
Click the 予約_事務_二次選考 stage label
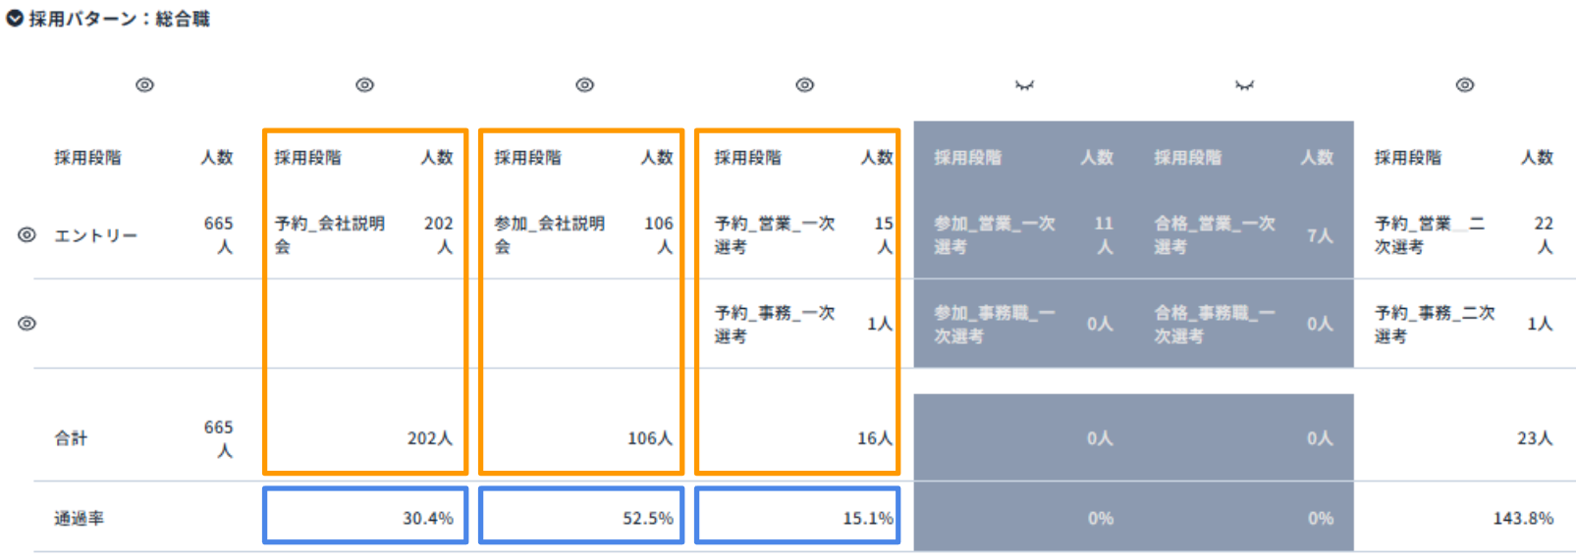tap(1434, 324)
